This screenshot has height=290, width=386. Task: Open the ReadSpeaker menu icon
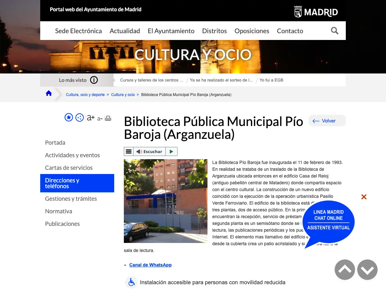pyautogui.click(x=128, y=151)
